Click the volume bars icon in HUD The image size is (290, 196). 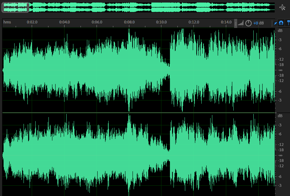[x=240, y=23]
